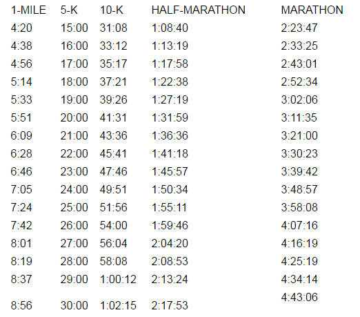Select 10-K time 54:00
Viewport: 360px width, 317px height.
point(113,226)
